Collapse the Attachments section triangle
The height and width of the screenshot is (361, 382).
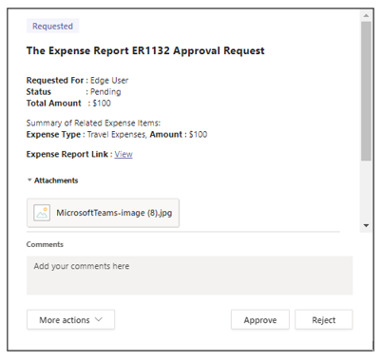tap(29, 180)
